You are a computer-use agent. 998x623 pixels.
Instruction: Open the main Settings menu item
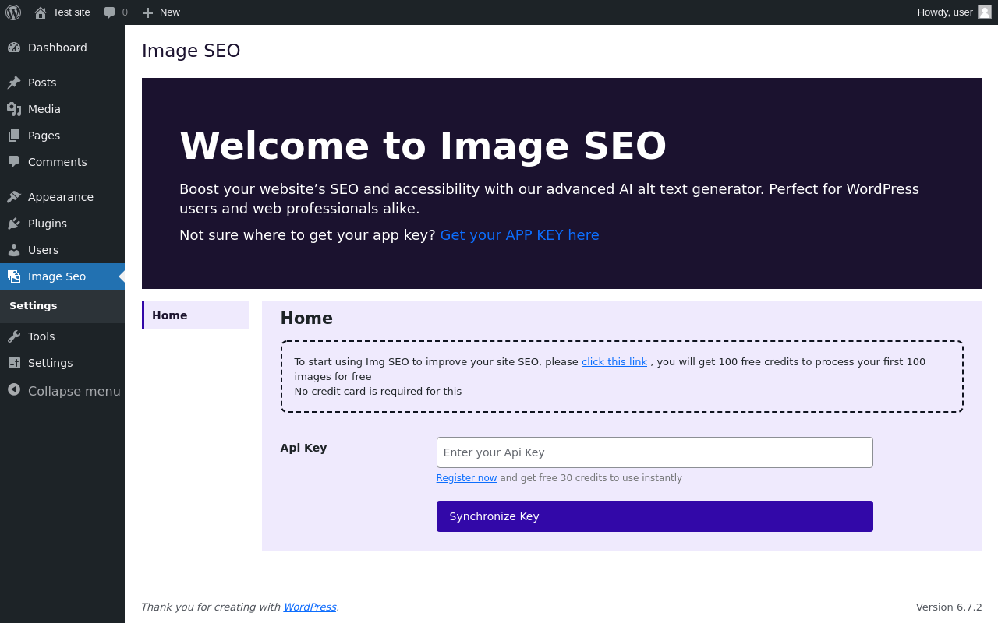coord(62,363)
